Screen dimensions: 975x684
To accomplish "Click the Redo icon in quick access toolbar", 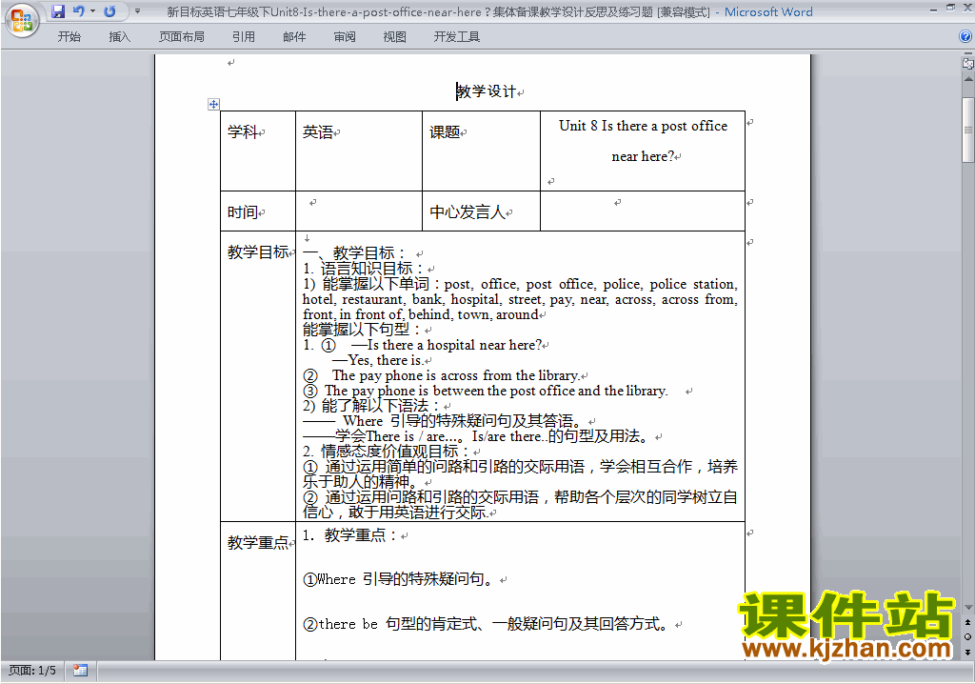I will coord(110,11).
